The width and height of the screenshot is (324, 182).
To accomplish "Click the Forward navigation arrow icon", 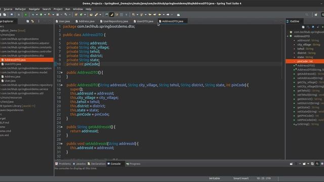I will pos(168,15).
